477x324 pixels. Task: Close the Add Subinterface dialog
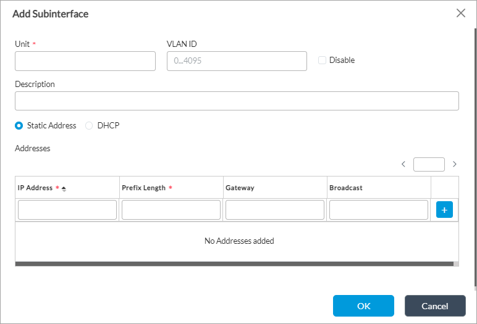tap(460, 13)
